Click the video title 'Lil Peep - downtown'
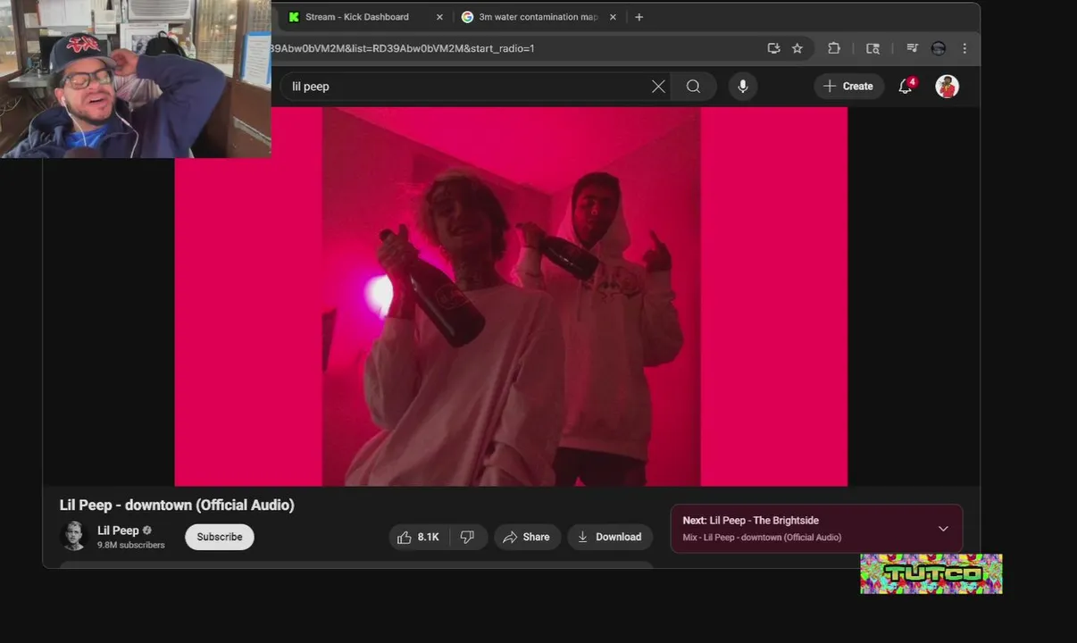 click(177, 505)
